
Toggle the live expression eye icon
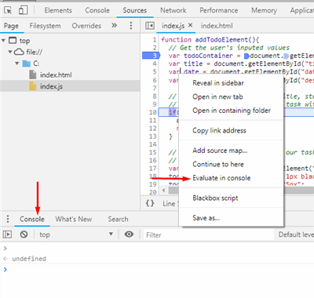[129, 234]
